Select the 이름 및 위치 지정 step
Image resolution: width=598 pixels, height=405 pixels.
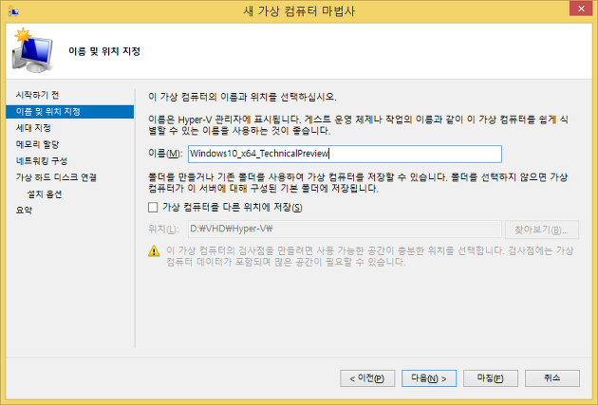click(70, 112)
